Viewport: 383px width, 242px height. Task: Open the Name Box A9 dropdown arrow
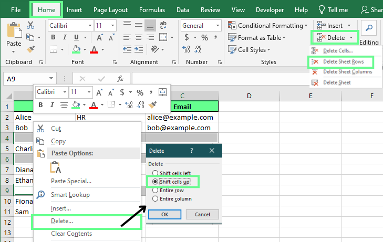pos(51,79)
